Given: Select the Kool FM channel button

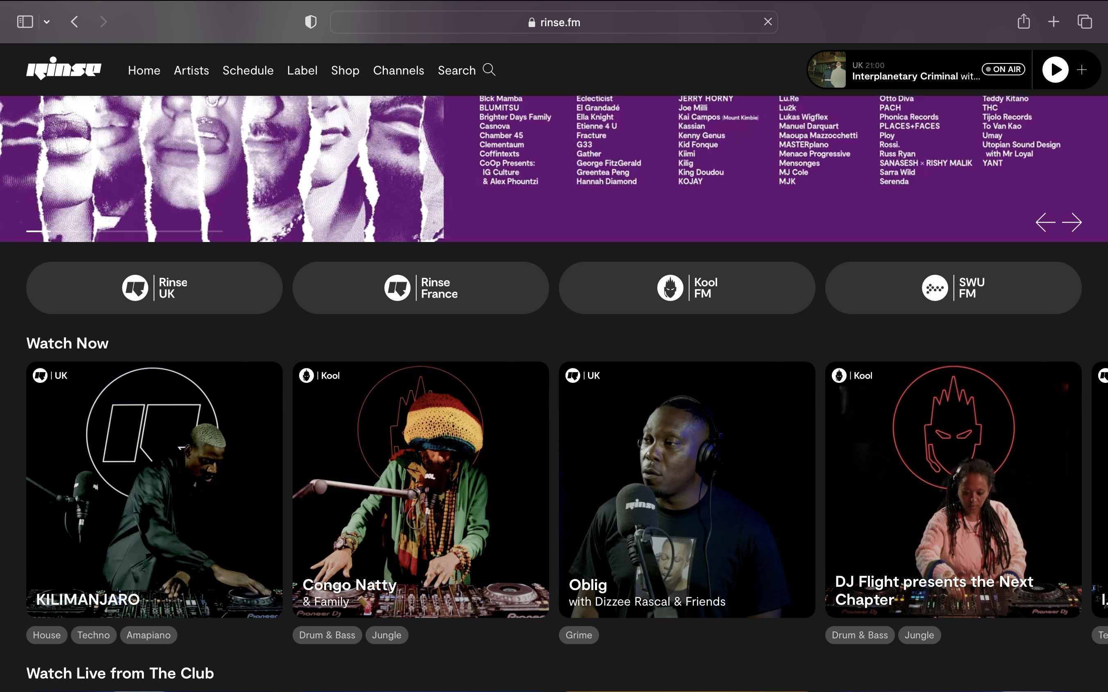Looking at the screenshot, I should (x=687, y=288).
